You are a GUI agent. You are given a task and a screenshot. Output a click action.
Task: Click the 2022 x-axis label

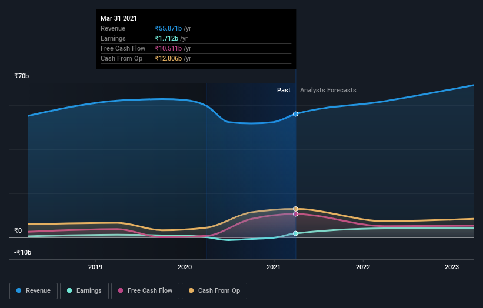click(363, 267)
